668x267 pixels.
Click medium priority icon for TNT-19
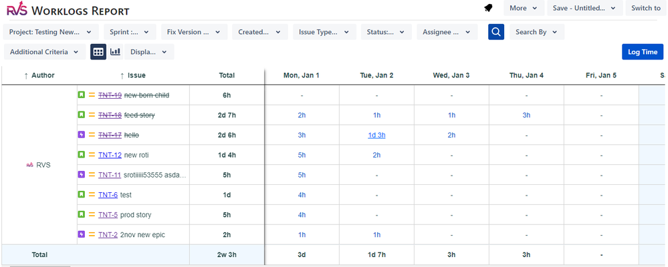pyautogui.click(x=92, y=95)
